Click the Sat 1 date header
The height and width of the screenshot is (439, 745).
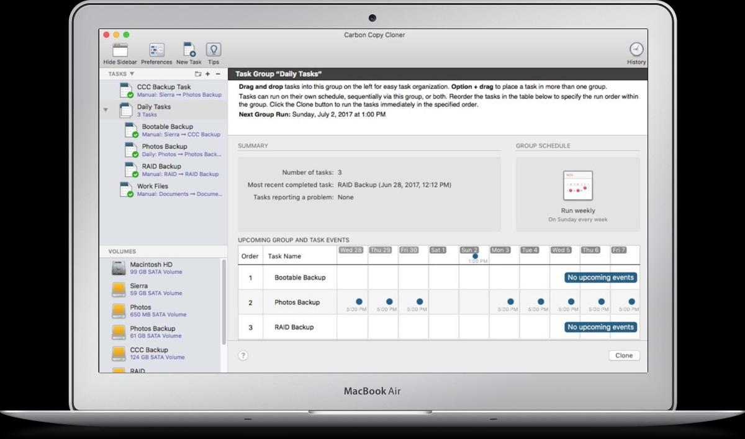(438, 250)
